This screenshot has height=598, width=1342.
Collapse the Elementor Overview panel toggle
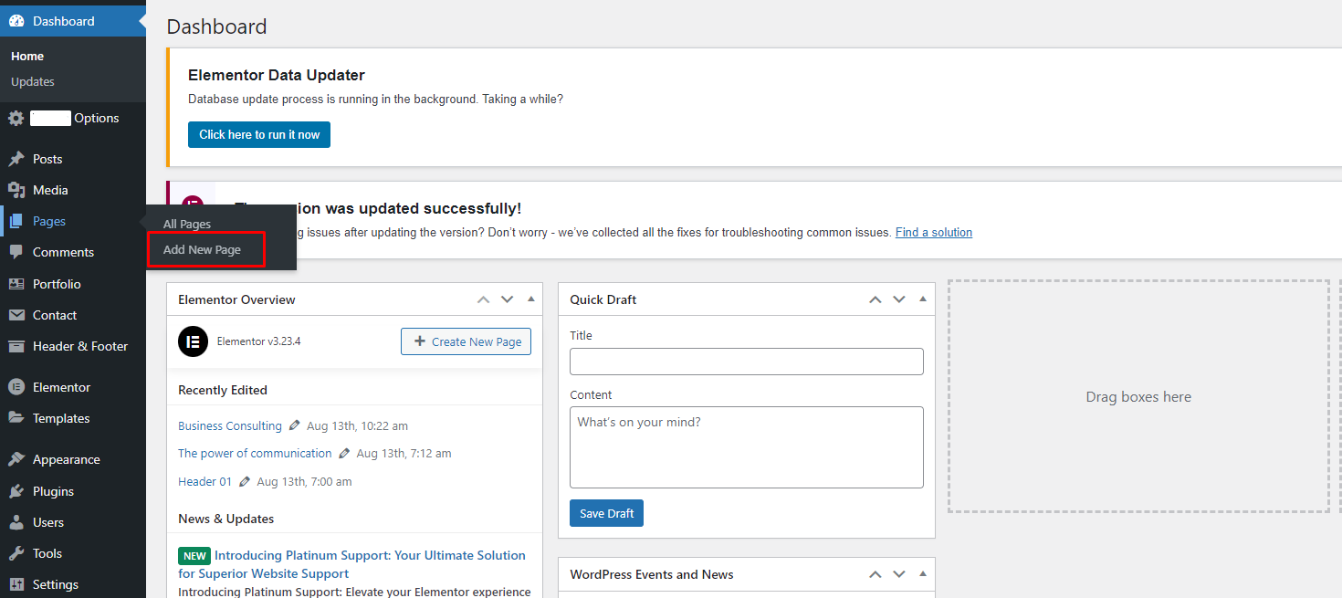(531, 299)
